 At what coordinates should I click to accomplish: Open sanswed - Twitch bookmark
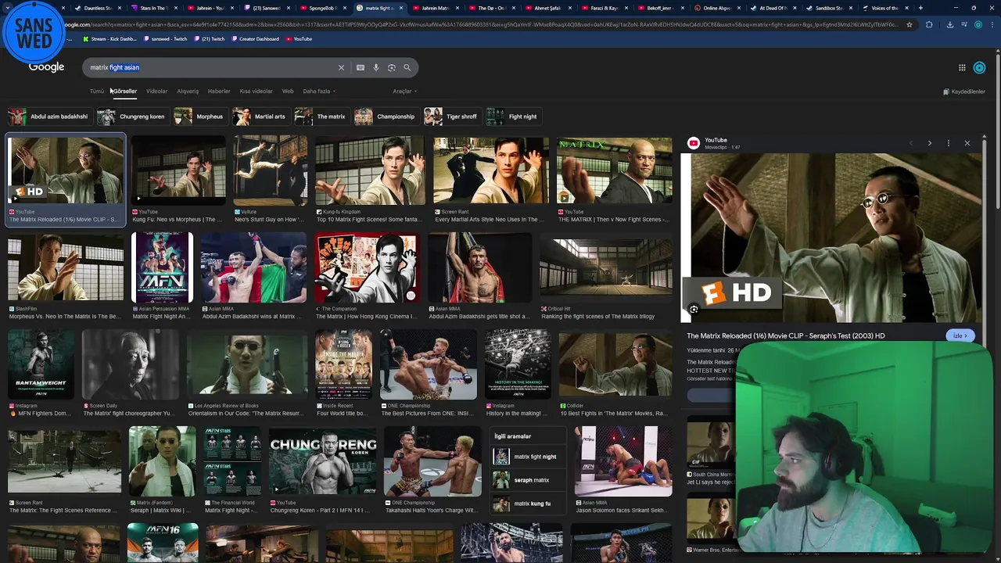click(166, 39)
